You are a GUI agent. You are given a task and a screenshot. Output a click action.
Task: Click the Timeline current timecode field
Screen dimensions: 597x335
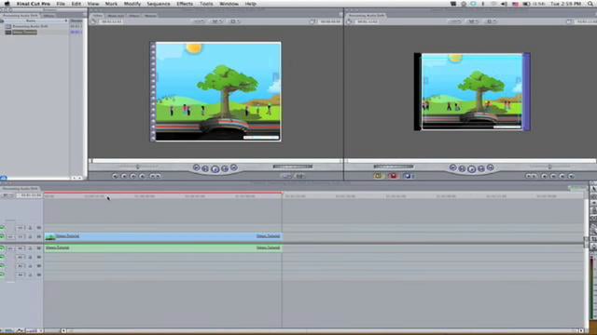pyautogui.click(x=31, y=195)
